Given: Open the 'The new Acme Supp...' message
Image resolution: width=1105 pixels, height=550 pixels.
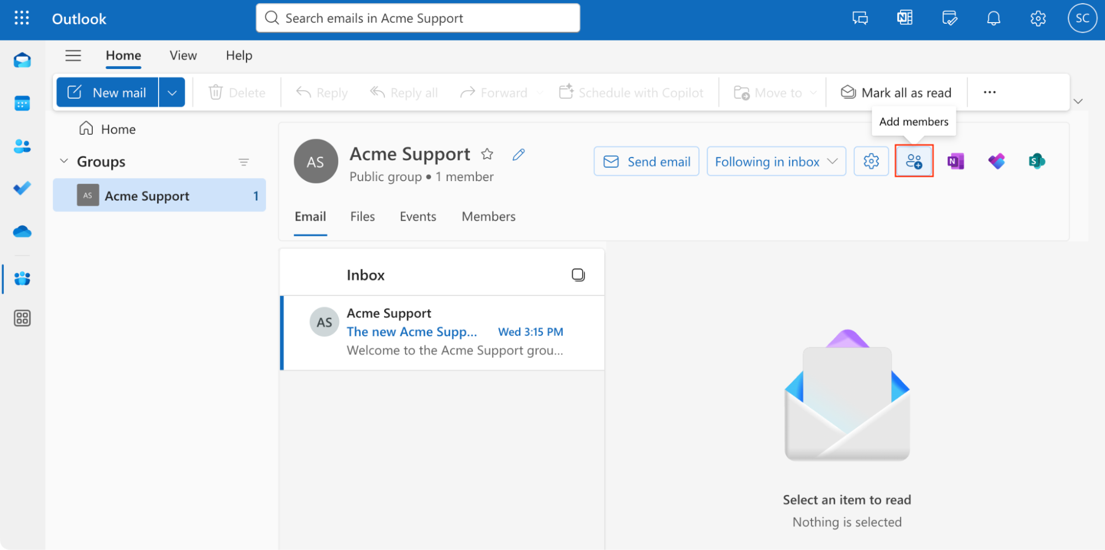Looking at the screenshot, I should (442, 332).
